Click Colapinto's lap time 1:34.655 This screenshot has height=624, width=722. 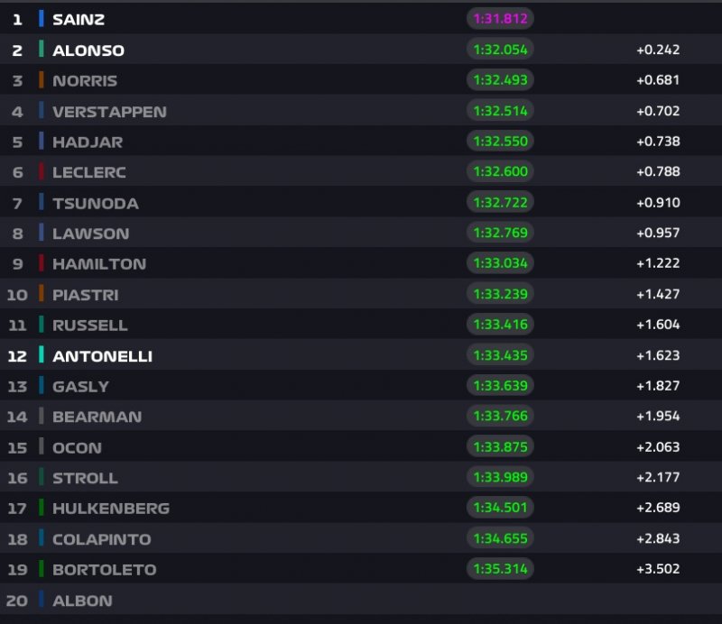[500, 539]
